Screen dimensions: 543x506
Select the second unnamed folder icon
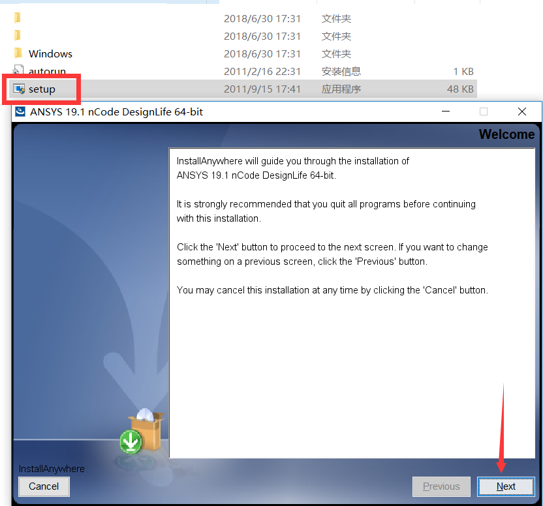pyautogui.click(x=18, y=35)
